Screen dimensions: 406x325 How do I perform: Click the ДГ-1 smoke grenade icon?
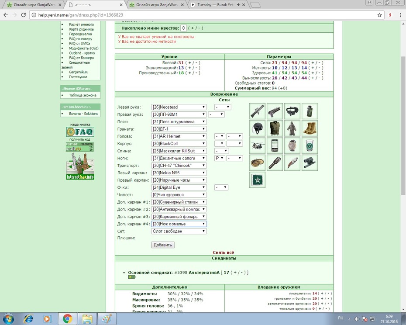click(x=310, y=111)
